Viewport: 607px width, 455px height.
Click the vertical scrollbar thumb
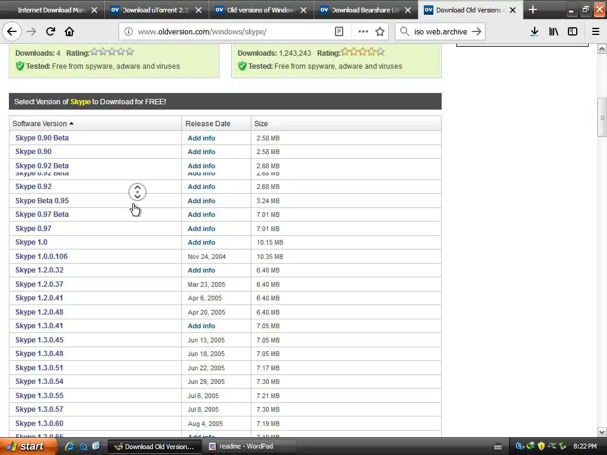click(602, 117)
